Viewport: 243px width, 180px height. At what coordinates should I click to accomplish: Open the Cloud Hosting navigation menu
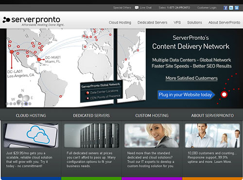pos(120,22)
